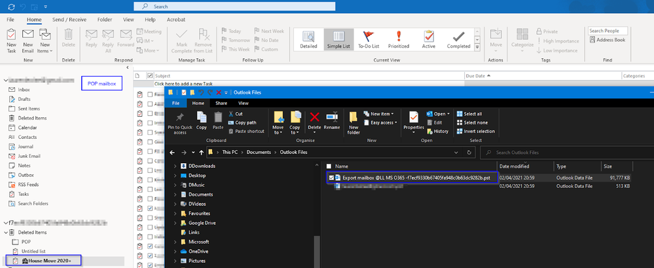Viewport: 654px width, 268px height.
Task: Open Drafts folder in Outlook pane
Action: point(24,99)
